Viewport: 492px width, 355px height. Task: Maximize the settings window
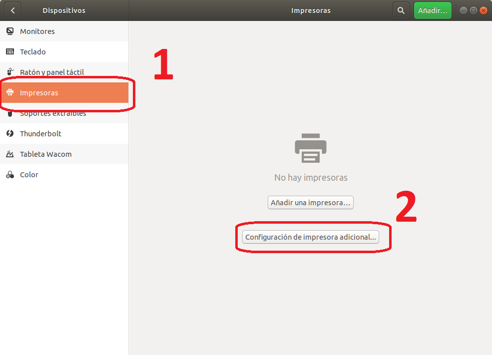(x=473, y=10)
